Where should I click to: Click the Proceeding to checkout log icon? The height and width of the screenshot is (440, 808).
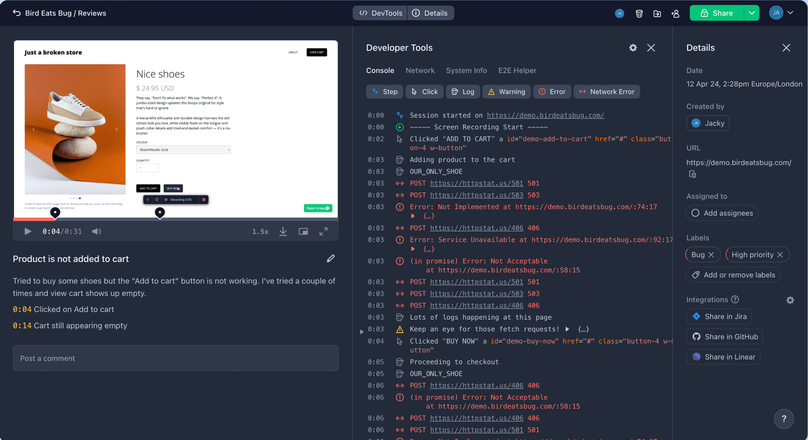point(400,362)
